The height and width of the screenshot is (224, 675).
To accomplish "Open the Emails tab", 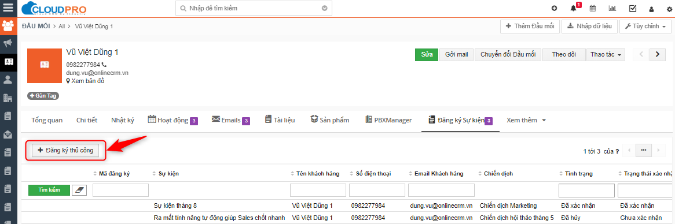I will click(x=231, y=120).
